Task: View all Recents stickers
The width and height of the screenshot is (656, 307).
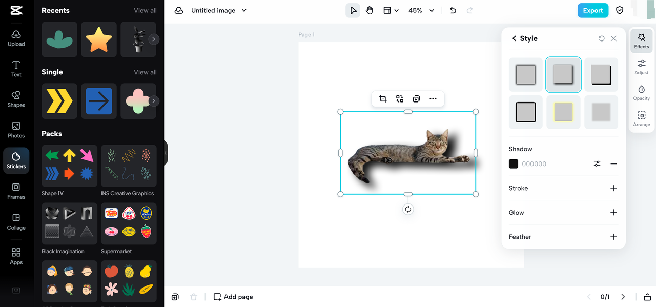Action: click(145, 10)
